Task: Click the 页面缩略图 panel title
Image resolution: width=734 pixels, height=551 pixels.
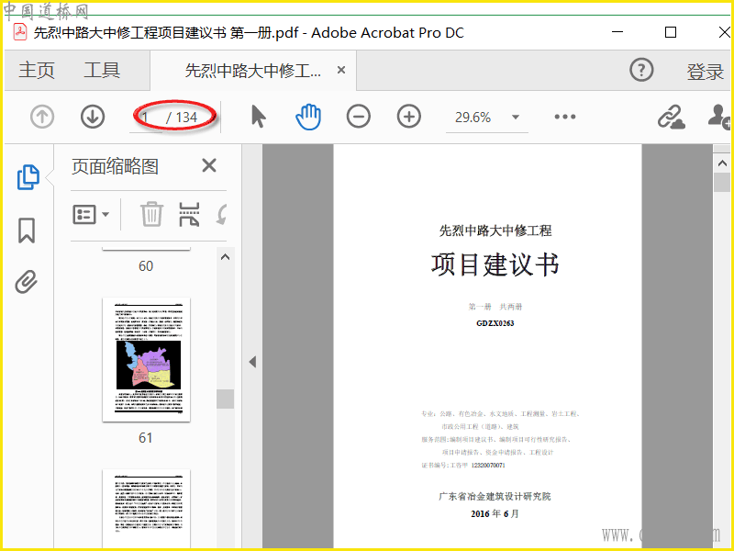Action: coord(116,166)
